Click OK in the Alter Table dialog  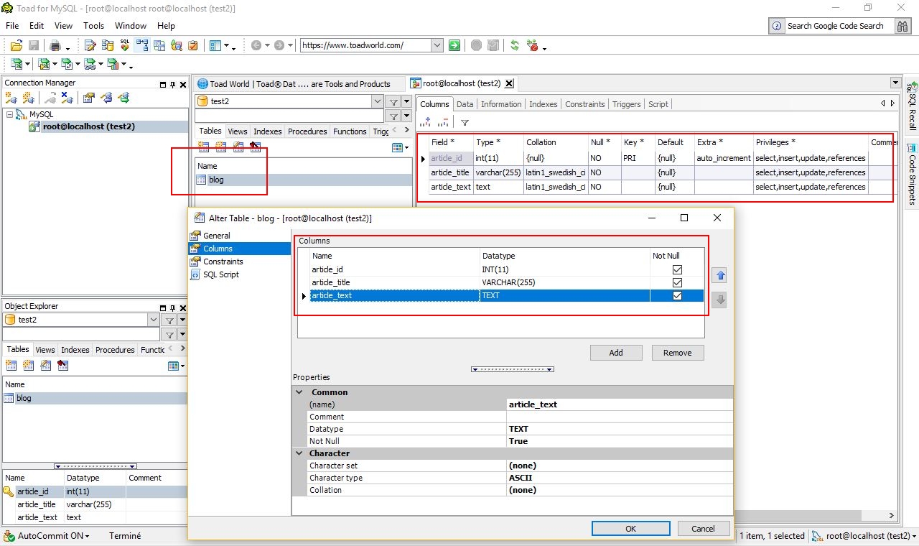tap(630, 528)
